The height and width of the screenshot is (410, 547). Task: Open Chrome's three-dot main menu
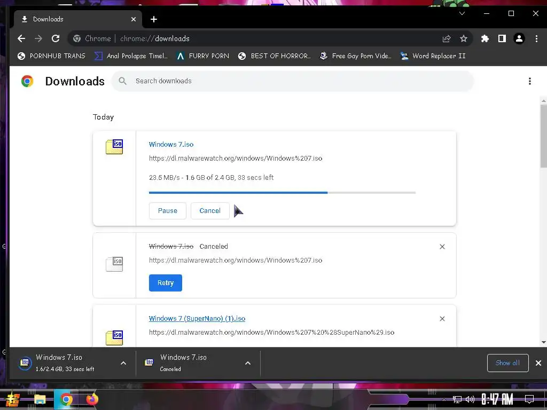point(536,38)
